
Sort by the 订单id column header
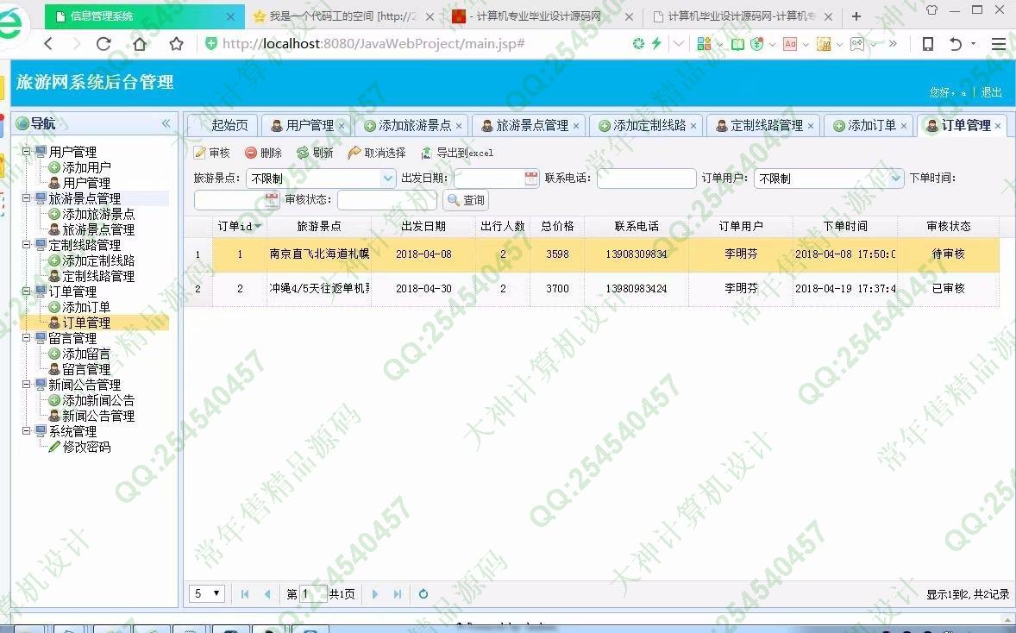pyautogui.click(x=239, y=226)
